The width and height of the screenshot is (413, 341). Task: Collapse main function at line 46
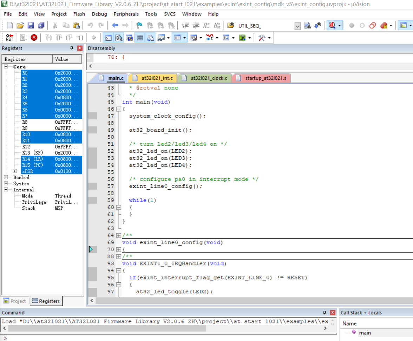click(119, 109)
